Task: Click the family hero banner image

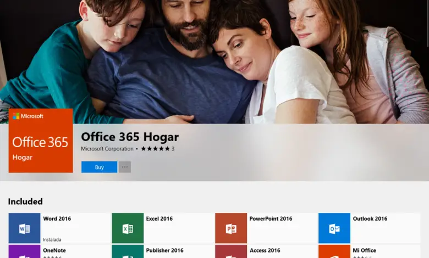Action: tap(215, 61)
